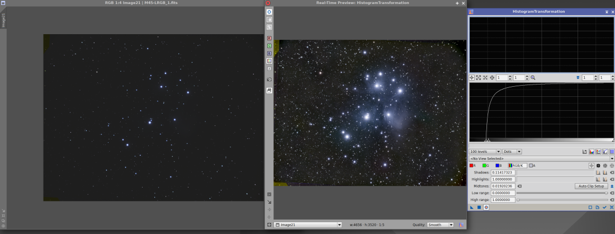Image resolution: width=615 pixels, height=234 pixels.
Task: Select the RGB/K combined channel button
Action: point(517,166)
